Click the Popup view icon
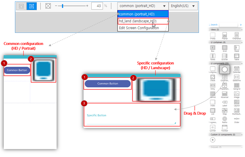This screenshot has height=157, width=245. pos(225,35)
